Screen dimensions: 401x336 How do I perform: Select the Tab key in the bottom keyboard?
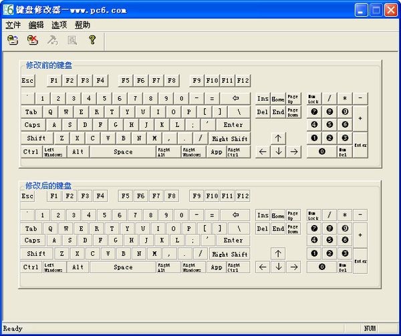[x=31, y=228]
